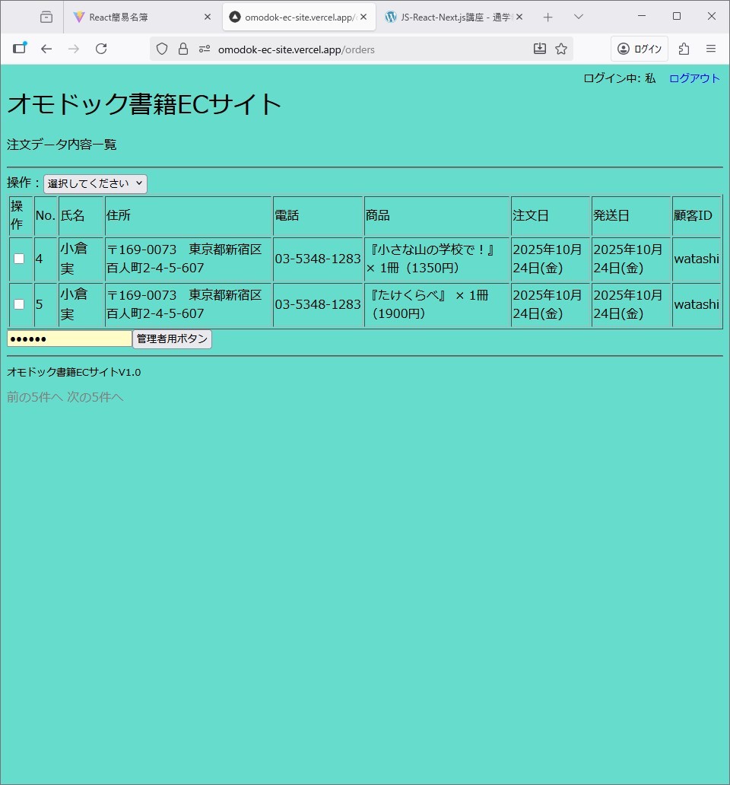Check the box for order No. 5

[19, 304]
